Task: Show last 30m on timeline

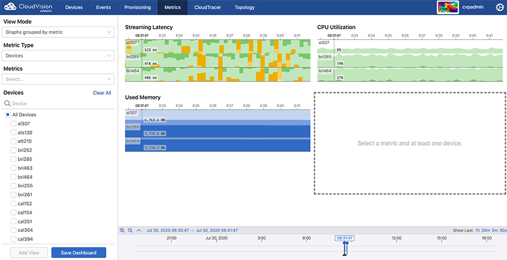Action: pyautogui.click(x=486, y=230)
